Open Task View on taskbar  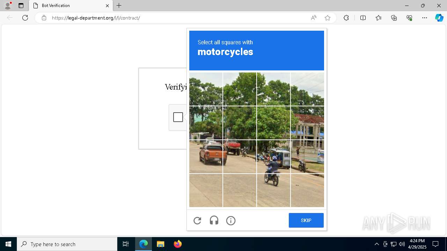pos(126,244)
